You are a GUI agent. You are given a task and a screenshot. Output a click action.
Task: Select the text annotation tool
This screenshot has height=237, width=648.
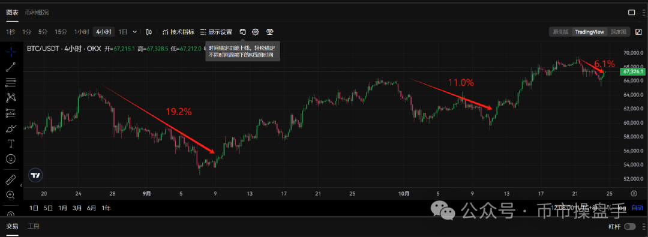pyautogui.click(x=11, y=143)
